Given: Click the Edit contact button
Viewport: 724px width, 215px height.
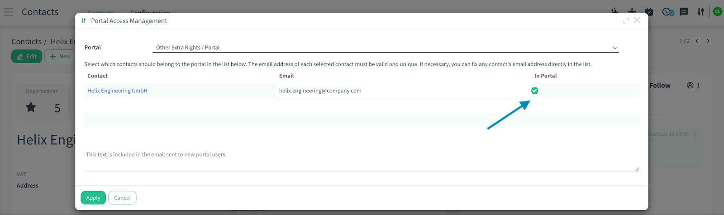Looking at the screenshot, I should (27, 56).
